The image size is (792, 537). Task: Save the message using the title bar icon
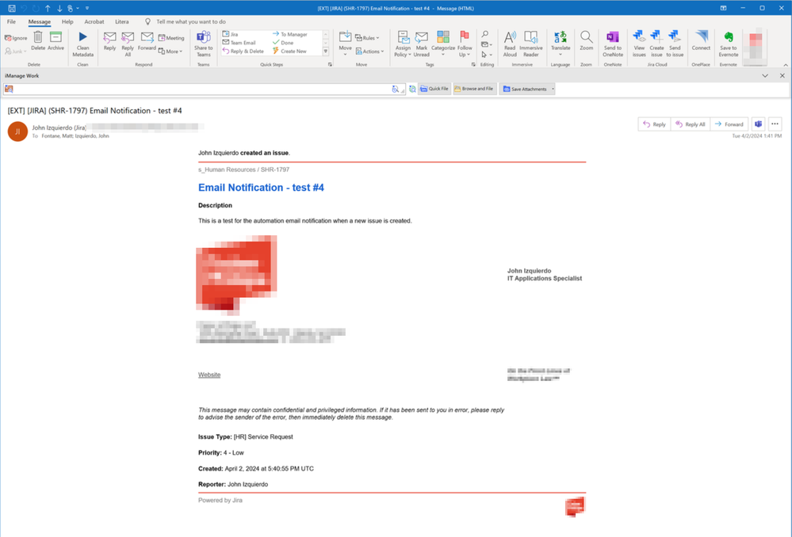(12, 8)
